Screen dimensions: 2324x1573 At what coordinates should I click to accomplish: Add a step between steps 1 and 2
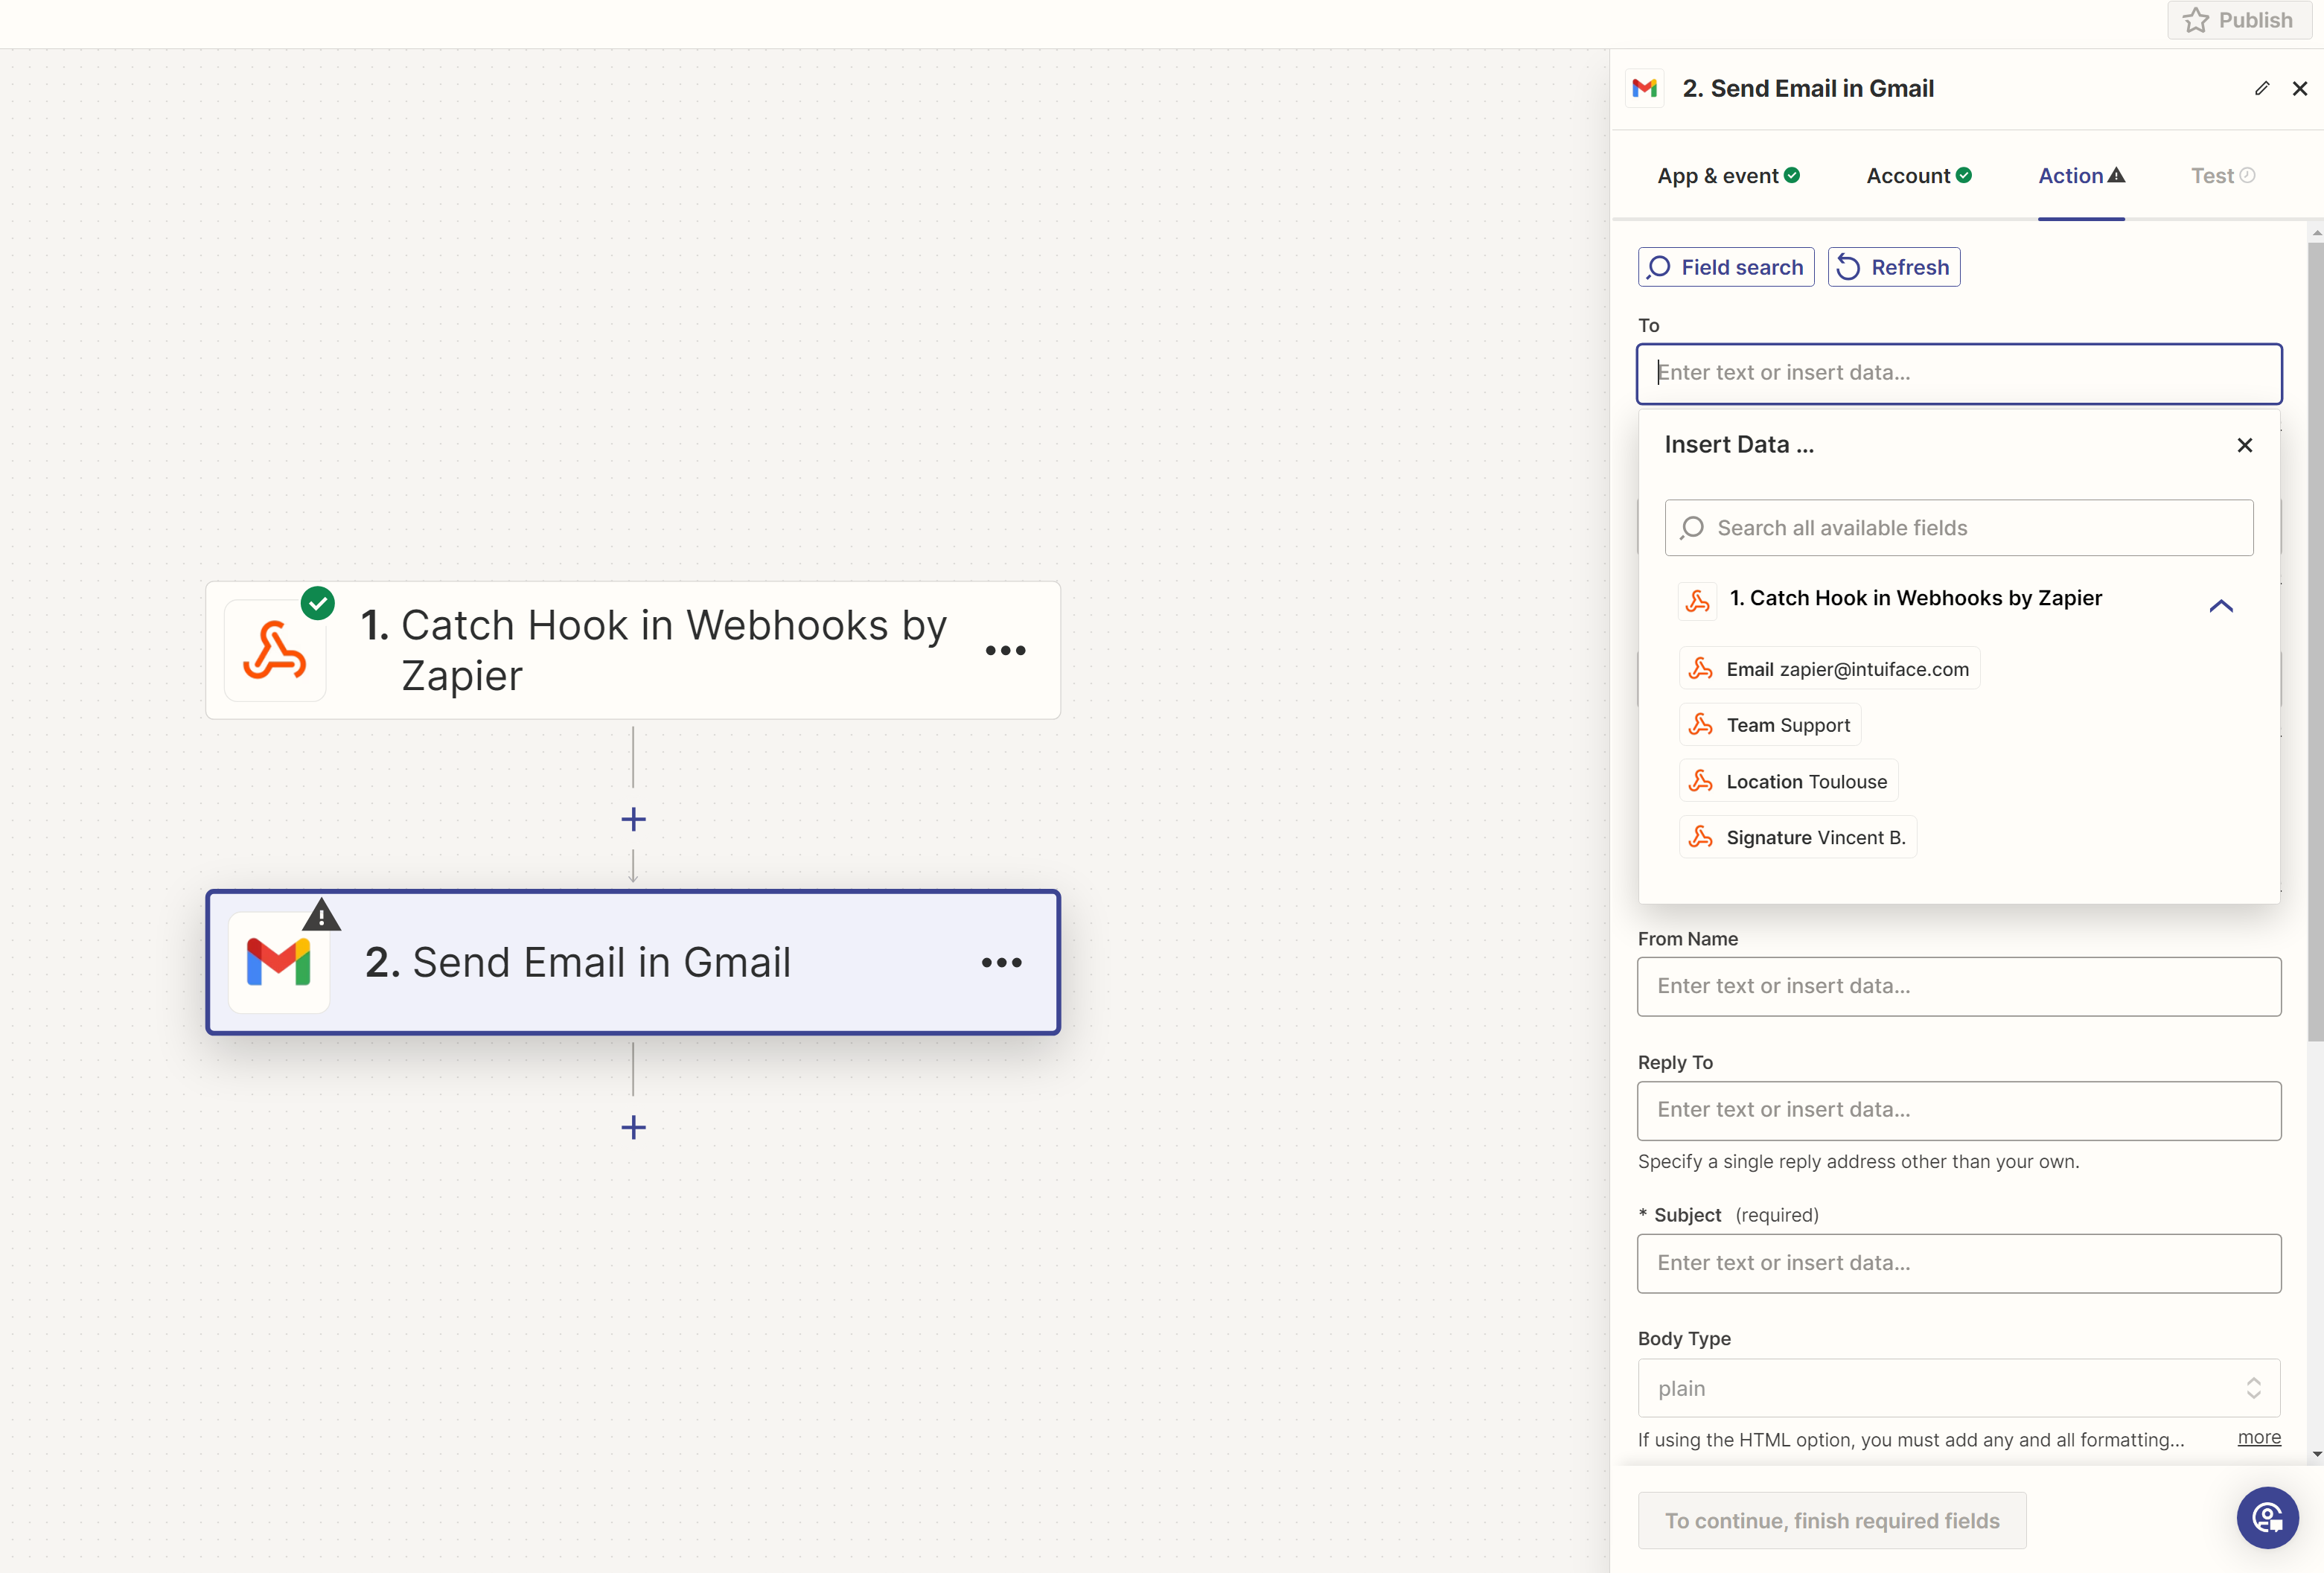pyautogui.click(x=633, y=819)
